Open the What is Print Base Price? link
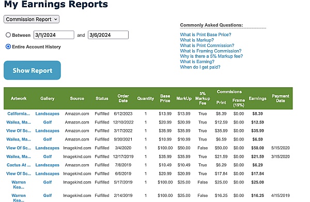Image resolution: width=310 pixels, height=202 pixels. (x=206, y=35)
